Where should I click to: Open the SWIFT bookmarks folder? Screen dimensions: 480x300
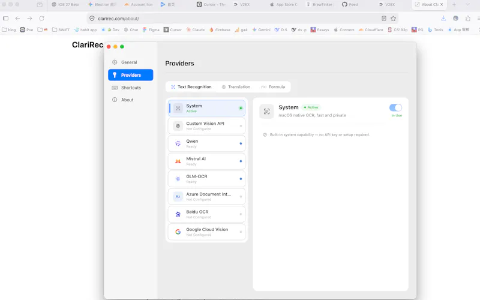pyautogui.click(x=61, y=29)
